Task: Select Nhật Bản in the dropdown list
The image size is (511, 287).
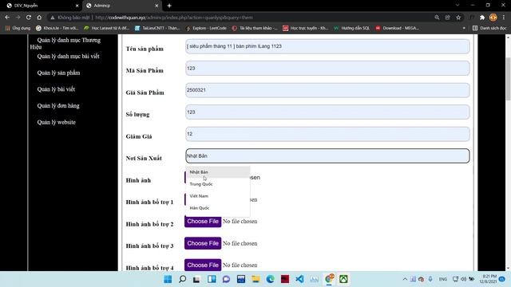Action: click(x=218, y=172)
